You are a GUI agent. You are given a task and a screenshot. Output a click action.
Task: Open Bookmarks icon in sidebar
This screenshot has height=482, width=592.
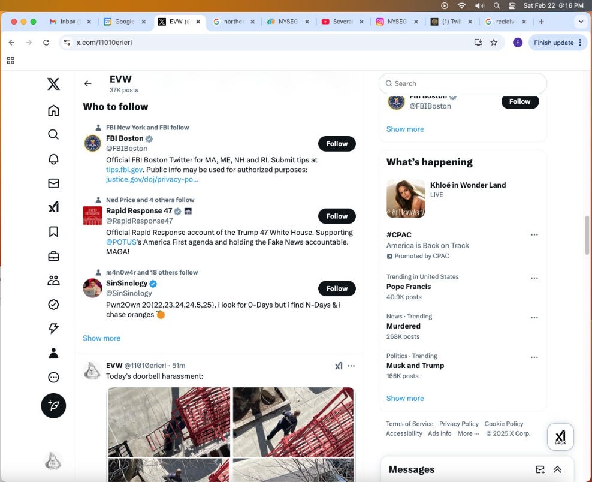pyautogui.click(x=53, y=231)
